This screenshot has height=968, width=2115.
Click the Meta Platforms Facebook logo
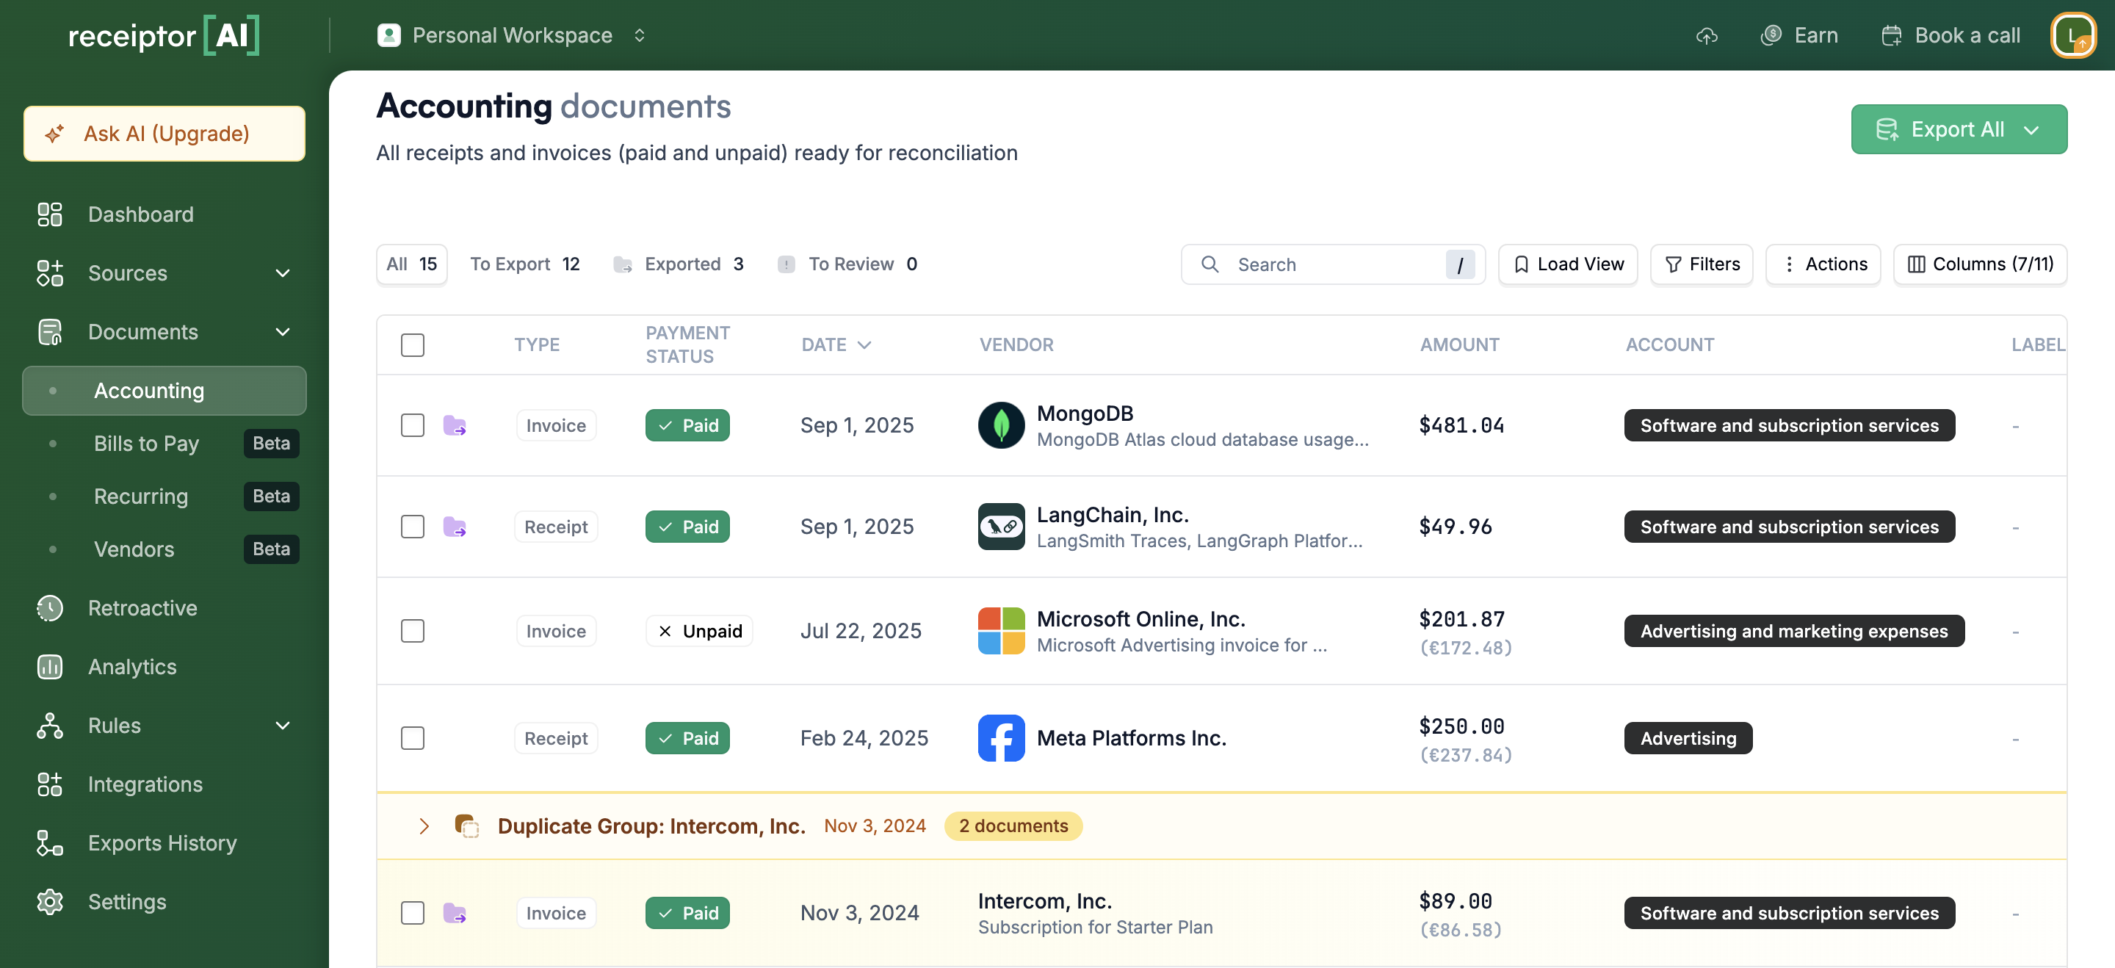[x=1001, y=738]
